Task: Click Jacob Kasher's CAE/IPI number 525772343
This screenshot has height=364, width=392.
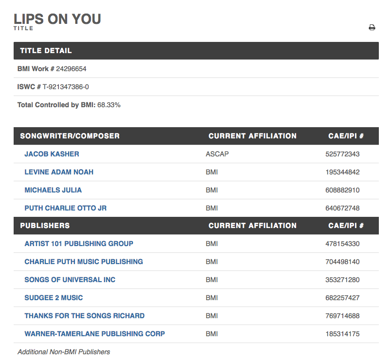Action: coord(342,154)
